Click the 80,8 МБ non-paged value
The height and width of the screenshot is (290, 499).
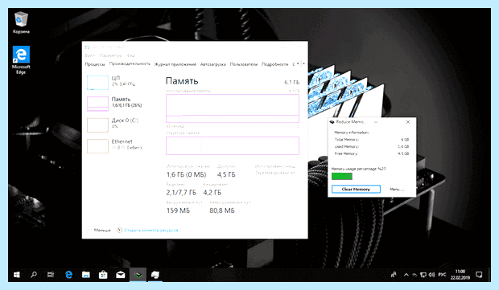coord(222,210)
